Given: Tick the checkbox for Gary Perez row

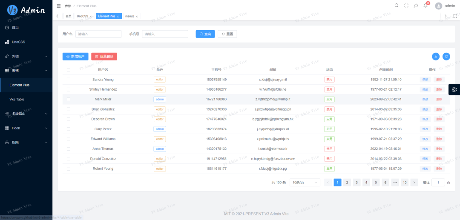Looking at the screenshot, I should point(68,129).
